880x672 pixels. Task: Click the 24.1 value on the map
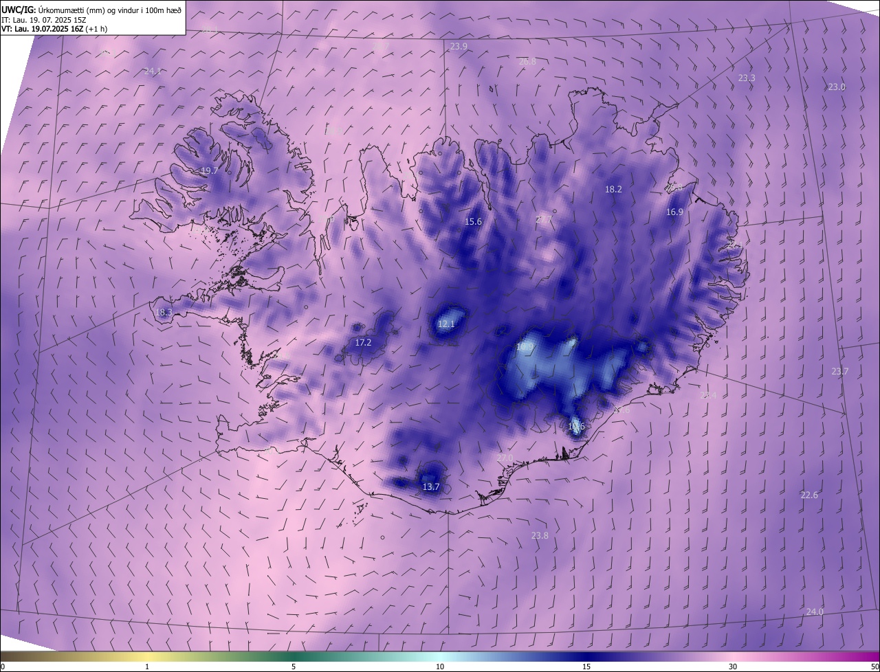tap(153, 71)
